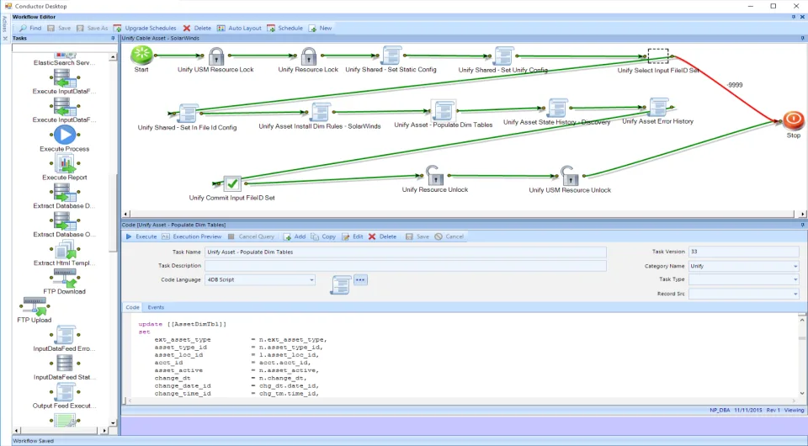Click the red Stop node icon

[793, 120]
